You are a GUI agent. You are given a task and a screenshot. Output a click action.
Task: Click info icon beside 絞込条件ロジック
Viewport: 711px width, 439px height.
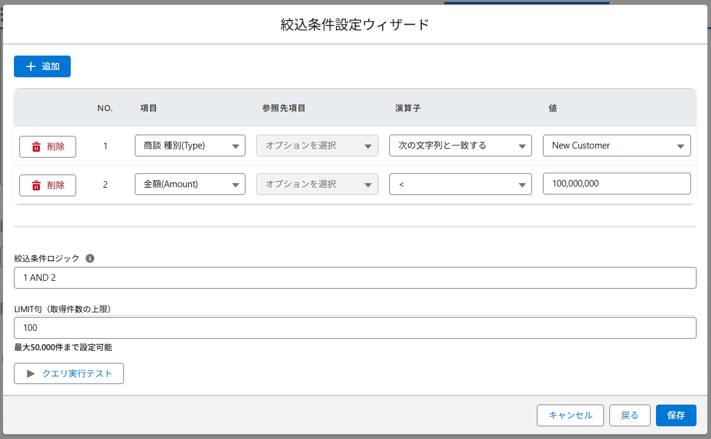tap(90, 258)
